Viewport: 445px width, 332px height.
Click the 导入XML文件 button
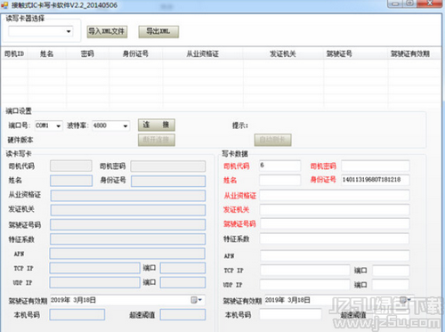pyautogui.click(x=107, y=31)
